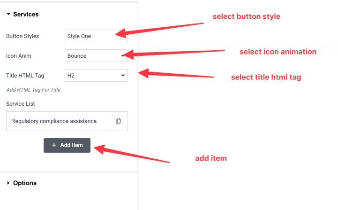Click the Service List label
338x210 pixels.
(x=21, y=103)
